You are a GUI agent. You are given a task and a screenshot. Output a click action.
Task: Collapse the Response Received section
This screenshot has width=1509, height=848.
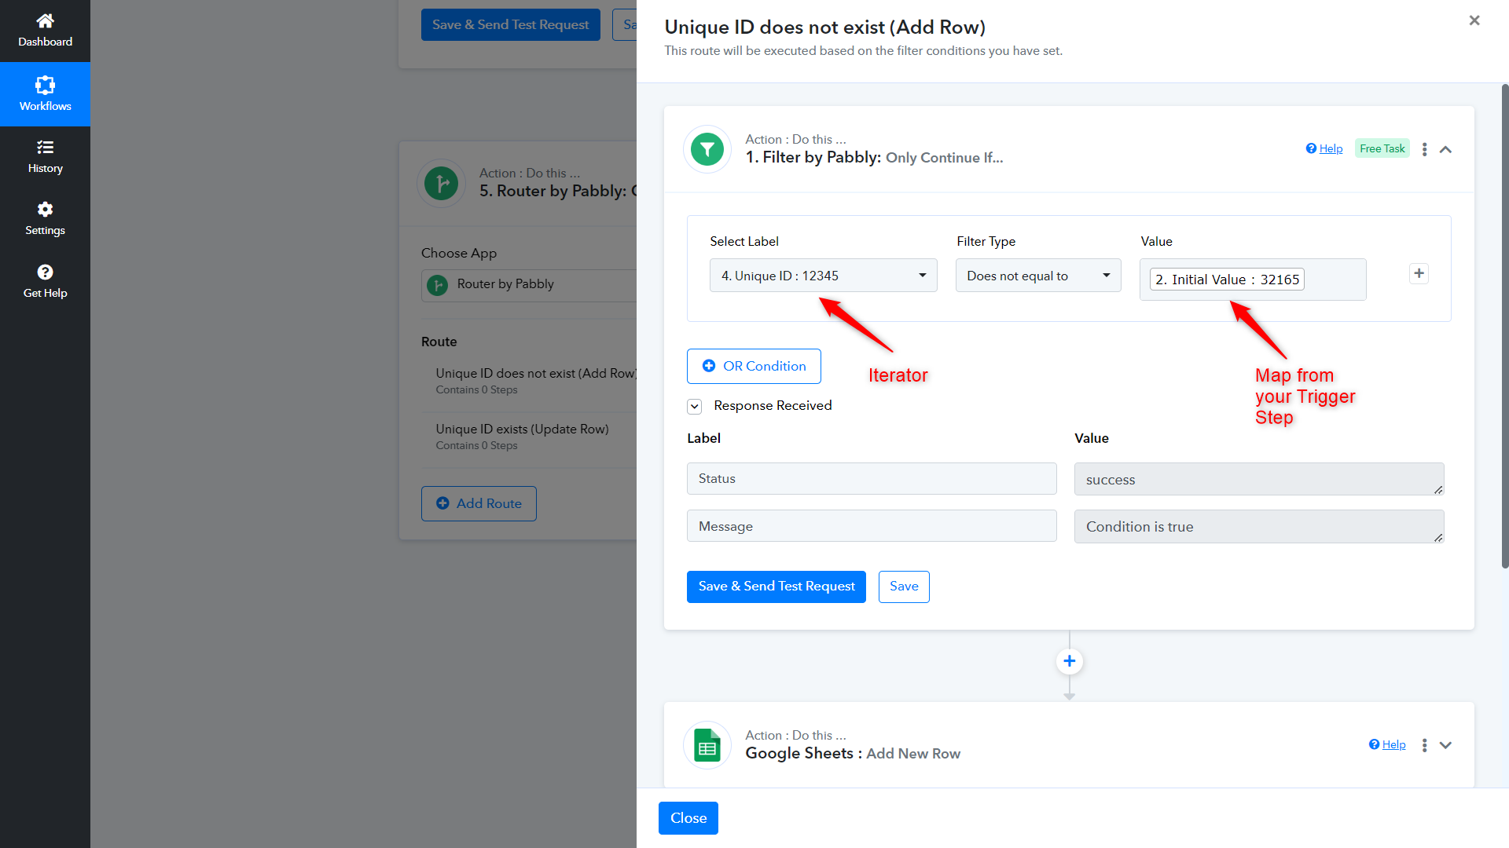tap(694, 406)
